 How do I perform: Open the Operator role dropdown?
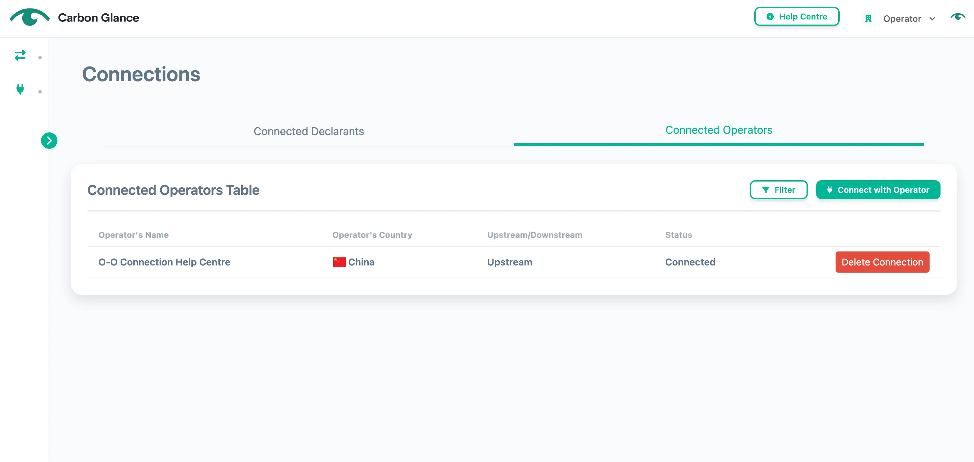[x=909, y=18]
